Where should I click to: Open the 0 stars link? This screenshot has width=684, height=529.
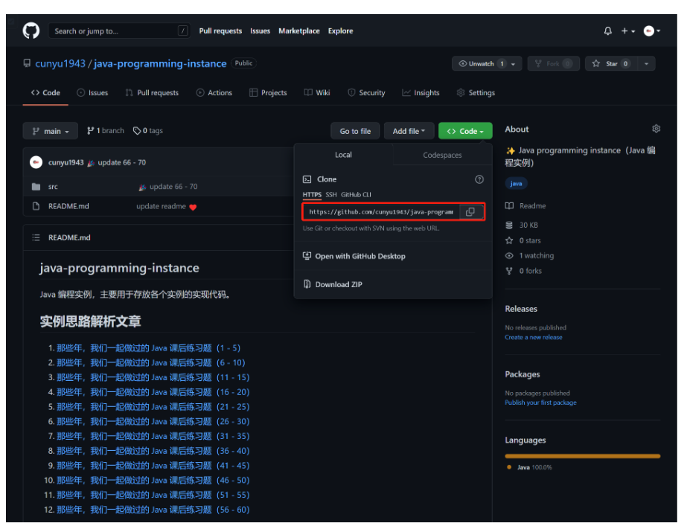(x=523, y=240)
